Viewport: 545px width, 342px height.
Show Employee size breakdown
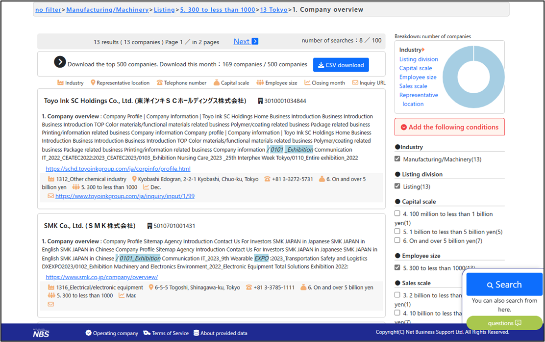pyautogui.click(x=418, y=77)
